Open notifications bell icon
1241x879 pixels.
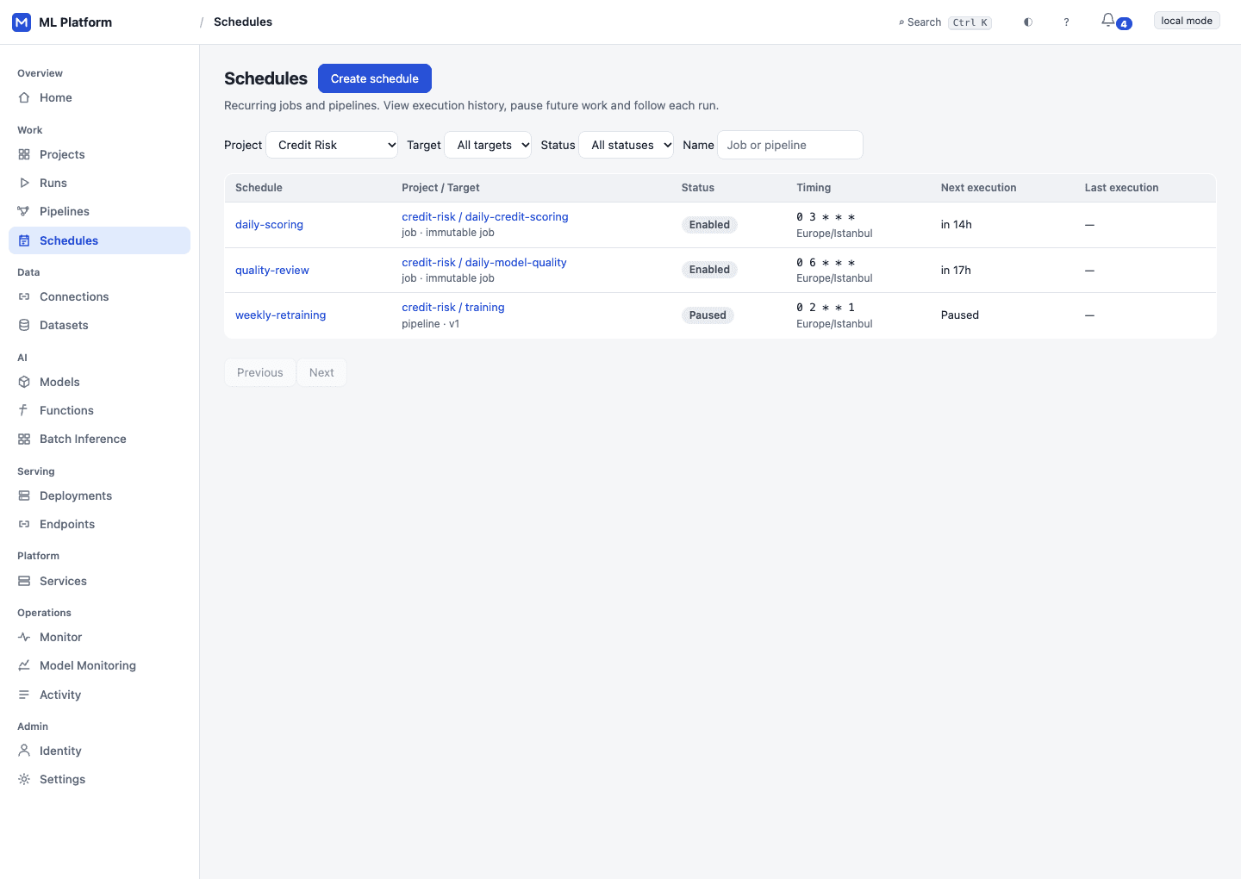1108,21
